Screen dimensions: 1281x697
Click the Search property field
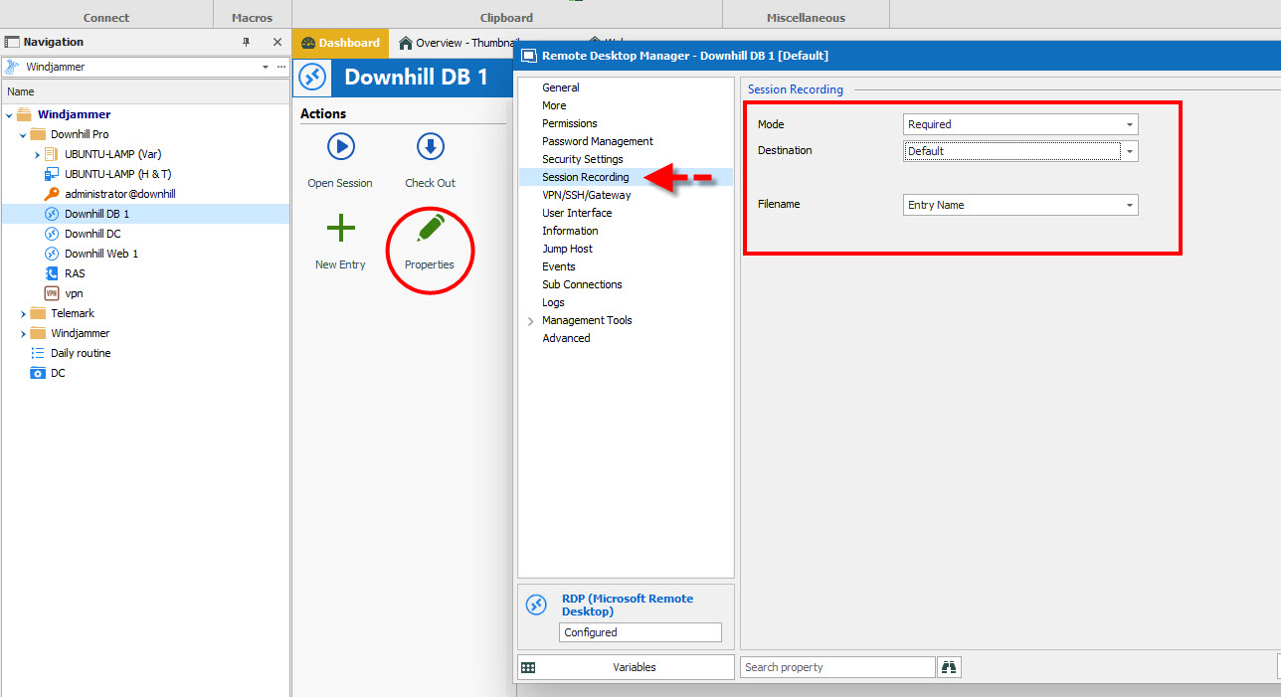(837, 667)
